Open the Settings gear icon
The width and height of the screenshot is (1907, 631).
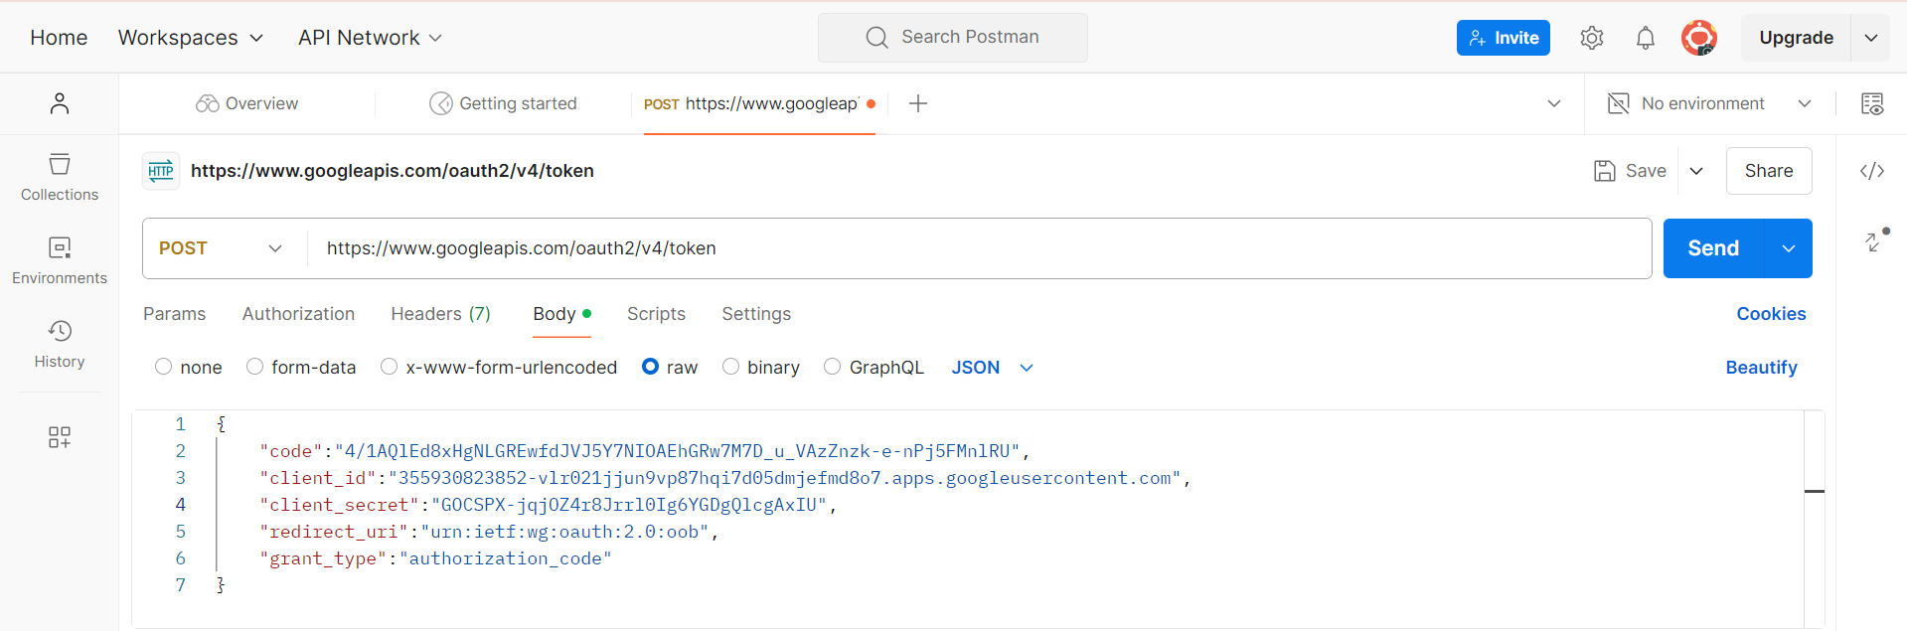tap(1591, 38)
